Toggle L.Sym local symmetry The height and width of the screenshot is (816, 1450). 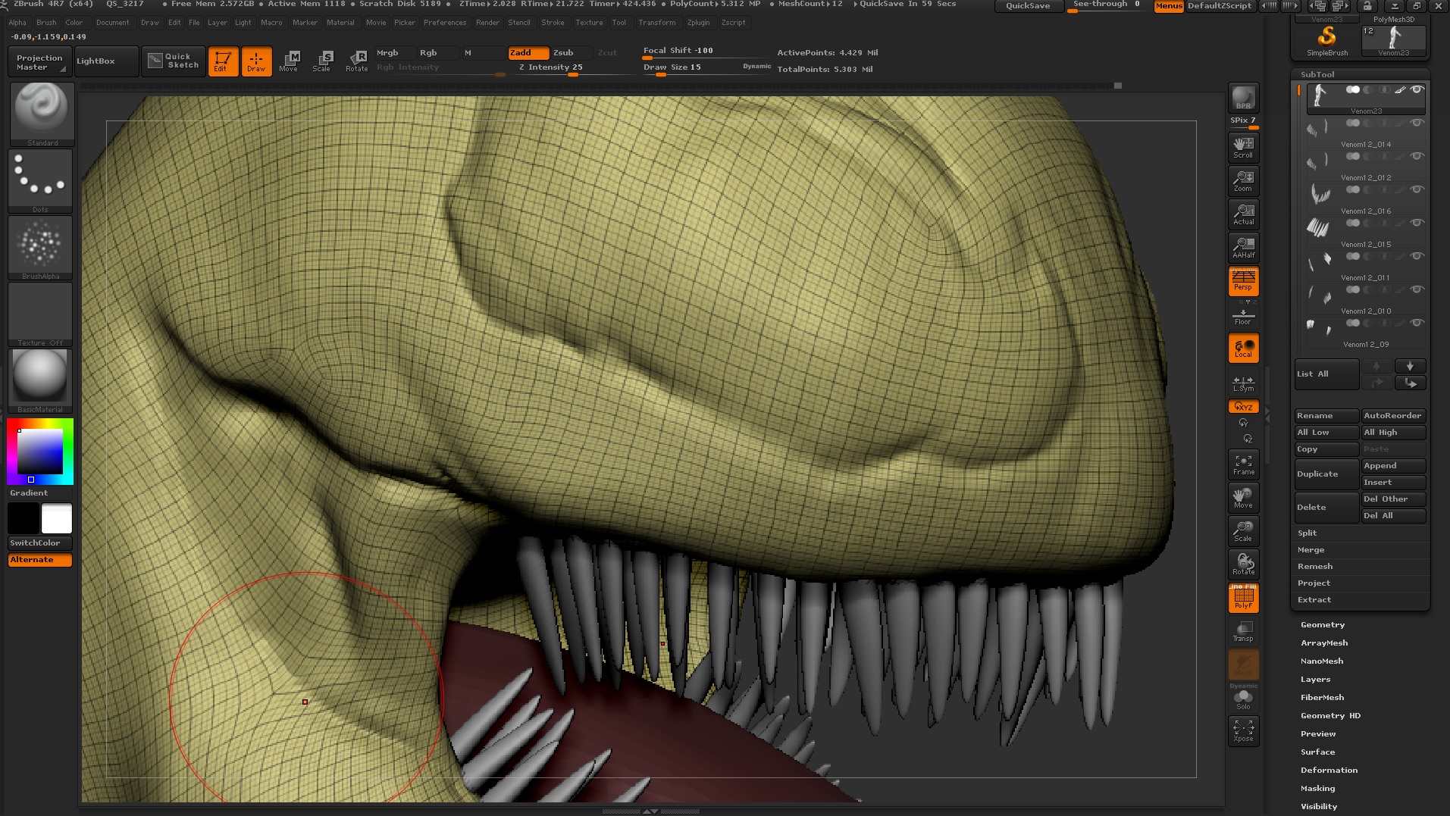tap(1243, 383)
